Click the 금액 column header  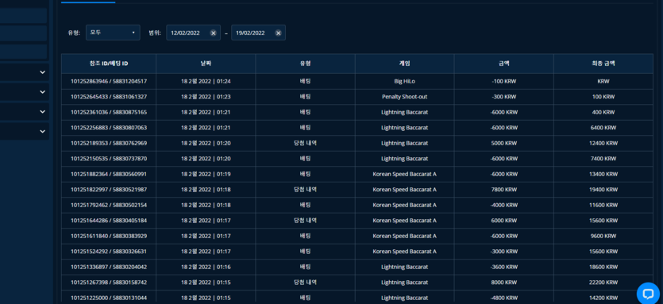point(504,63)
